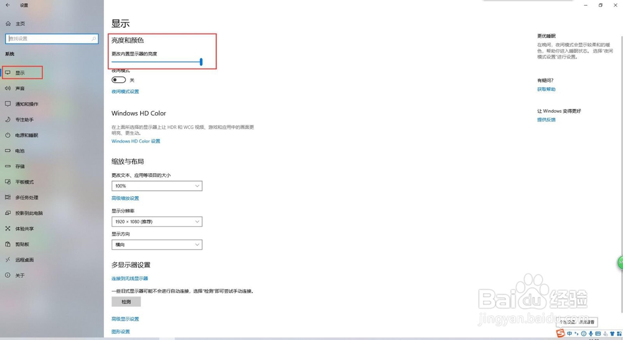Viewport: 623px width, 340px height.
Task: Open the 通知和操作 notification icon
Action: tap(7, 103)
